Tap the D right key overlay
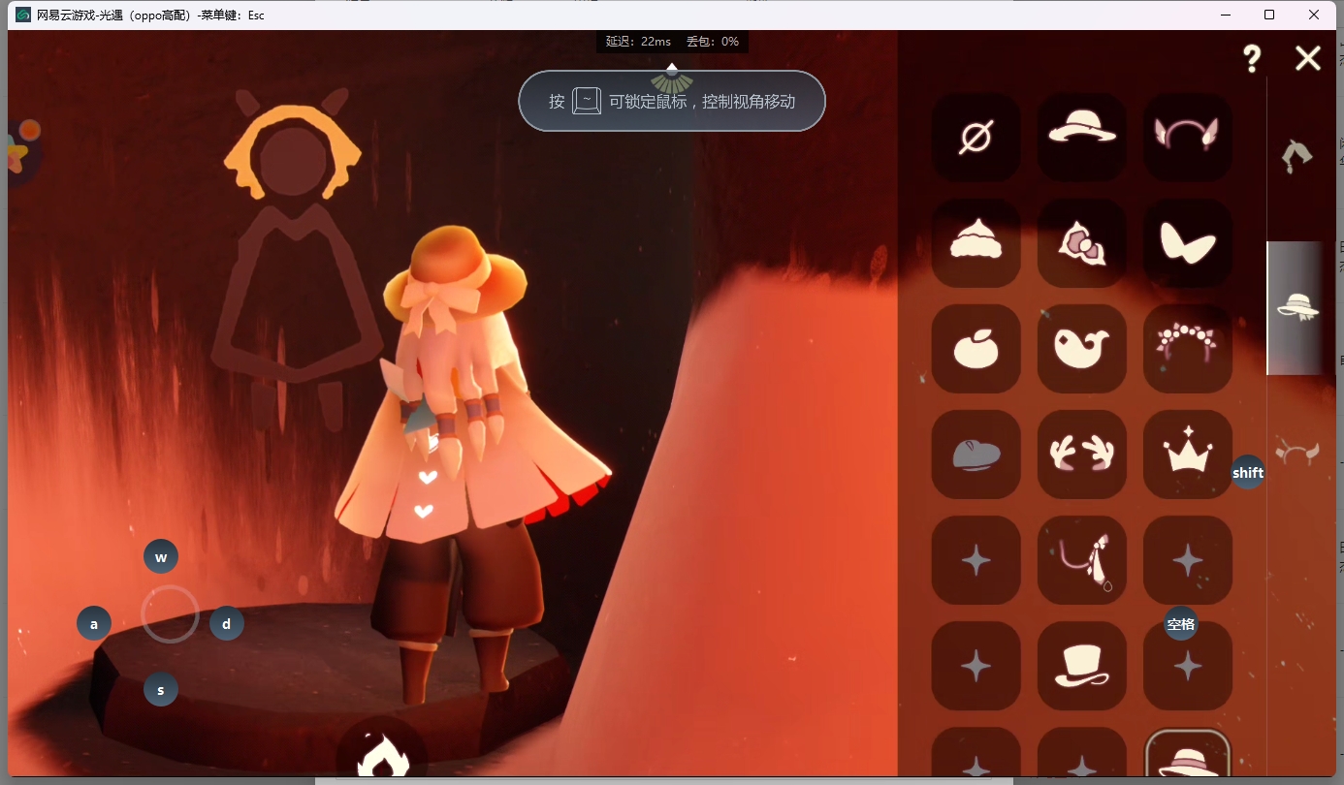 (x=227, y=624)
